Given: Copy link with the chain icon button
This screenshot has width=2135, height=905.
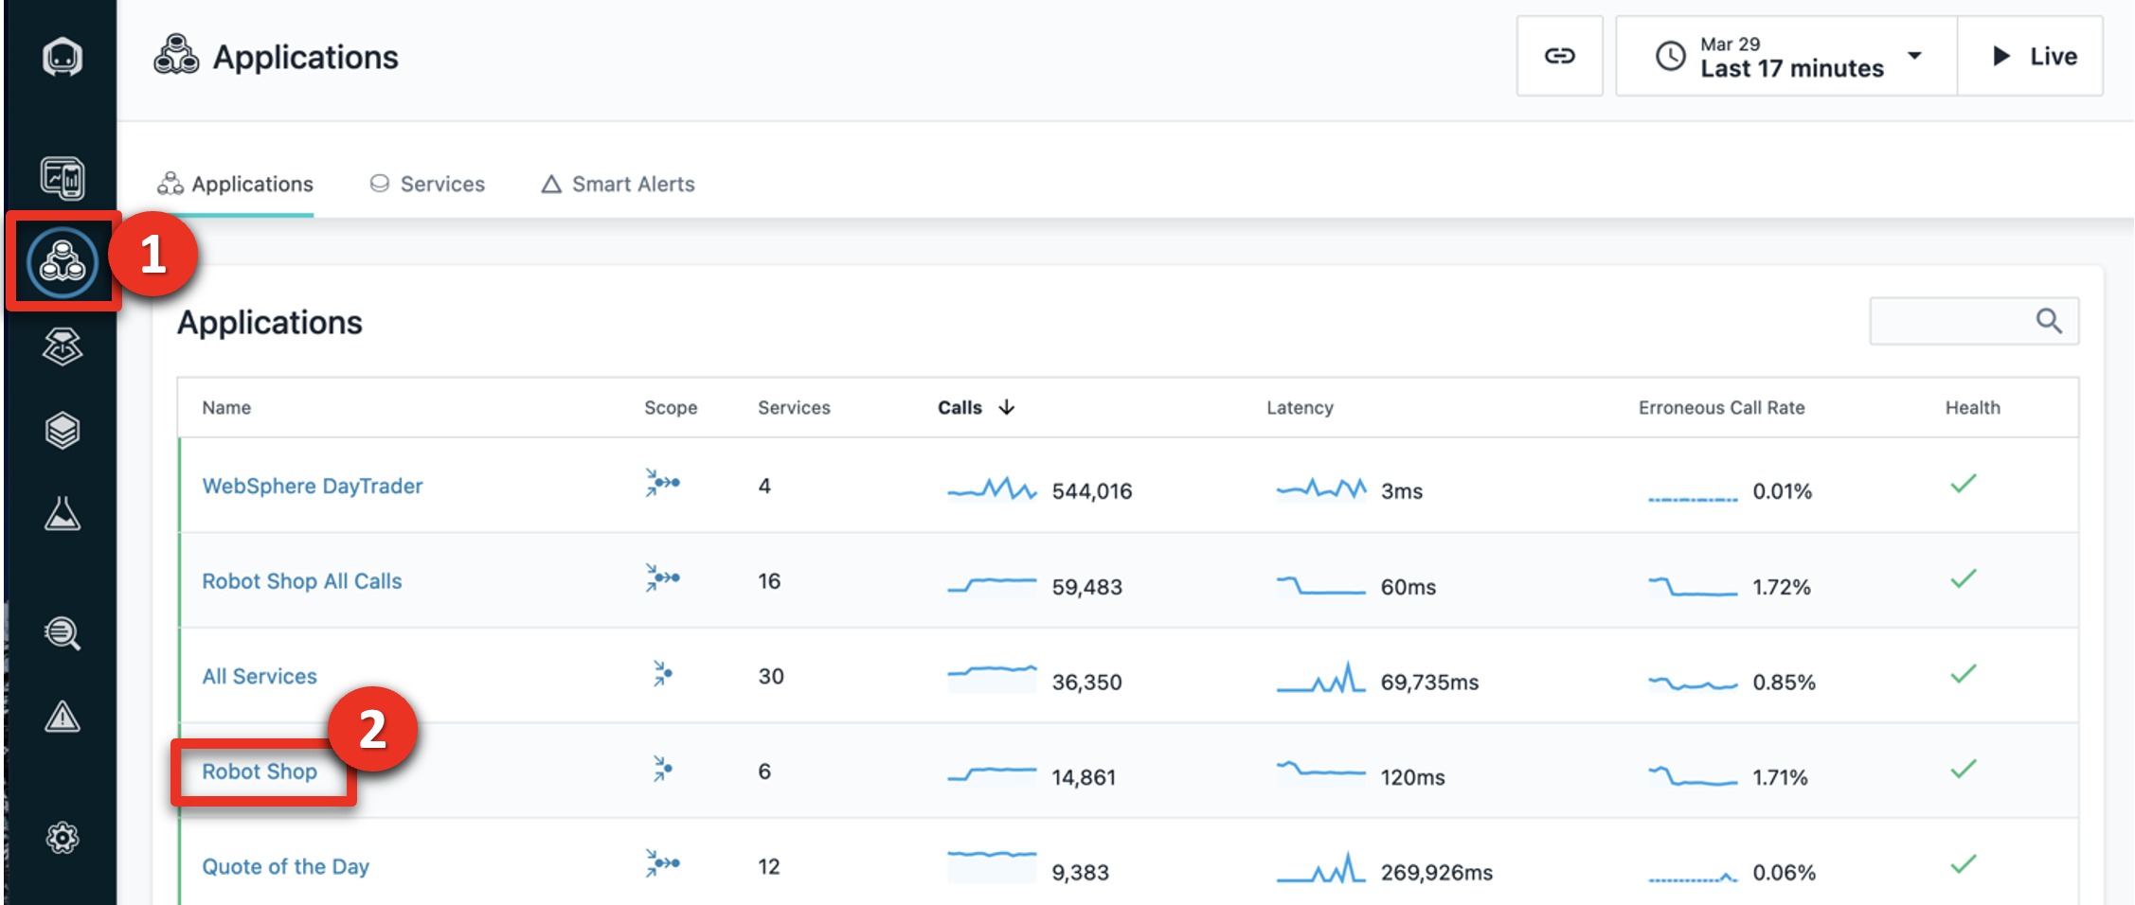Looking at the screenshot, I should click(1560, 56).
